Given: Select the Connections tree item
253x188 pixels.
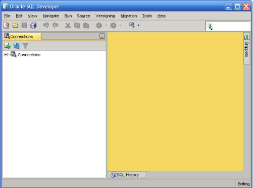Looking at the screenshot, I should point(29,55).
